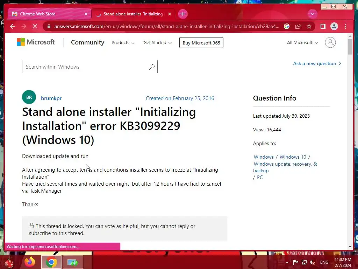
Task: Expand the All Microsoft menu
Action: coord(302,42)
